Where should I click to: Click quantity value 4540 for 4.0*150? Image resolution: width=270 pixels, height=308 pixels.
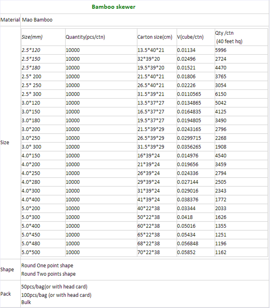click(x=221, y=155)
